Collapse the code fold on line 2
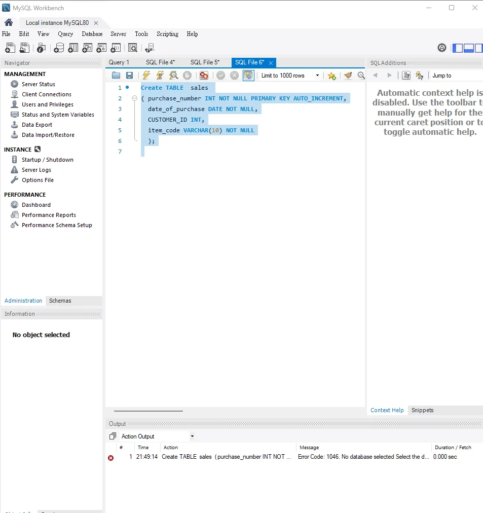The width and height of the screenshot is (483, 513). [x=135, y=98]
